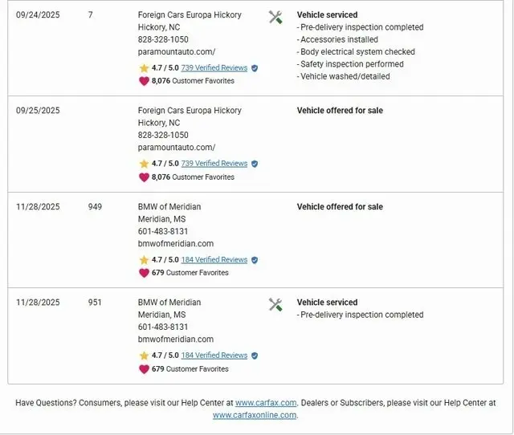Viewport: 514px width, 435px height.
Task: Click bmwofmeridian.com in the 949-mile entry
Action: [x=176, y=243]
